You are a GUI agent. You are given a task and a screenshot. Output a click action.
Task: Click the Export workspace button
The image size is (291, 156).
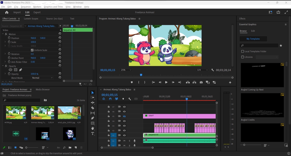pyautogui.click(x=37, y=12)
